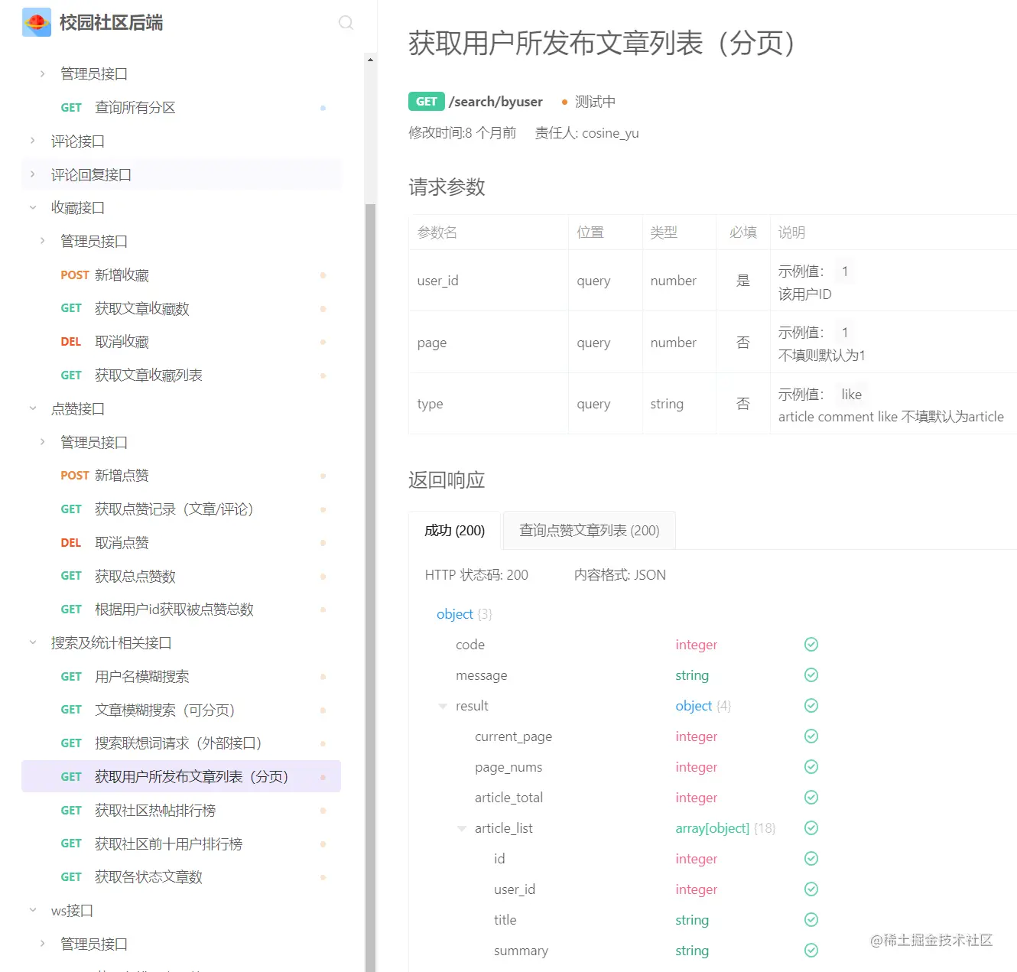Click the check icon in id row
This screenshot has height=972, width=1017.
point(811,859)
